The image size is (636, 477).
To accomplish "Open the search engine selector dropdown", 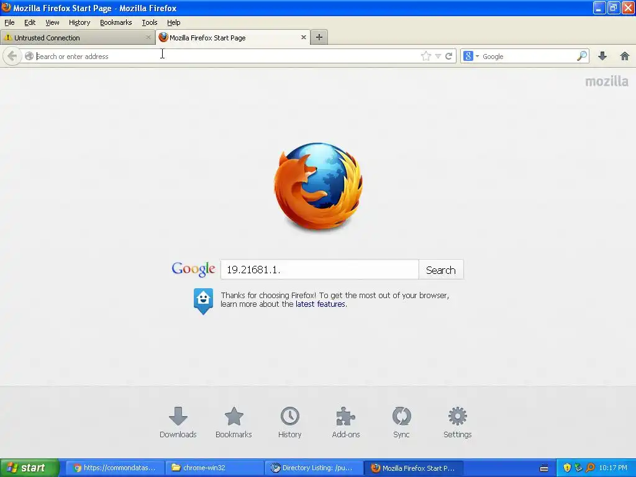I will 471,56.
